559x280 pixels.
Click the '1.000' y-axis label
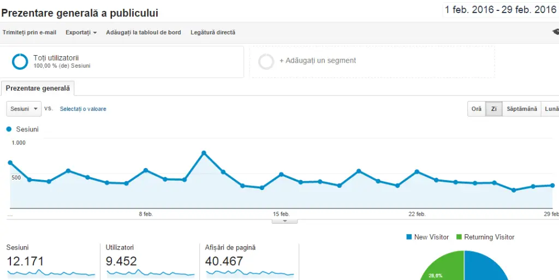(19, 143)
